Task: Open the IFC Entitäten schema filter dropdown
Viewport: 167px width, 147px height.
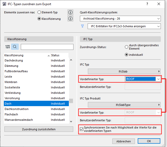Action: 124,26
